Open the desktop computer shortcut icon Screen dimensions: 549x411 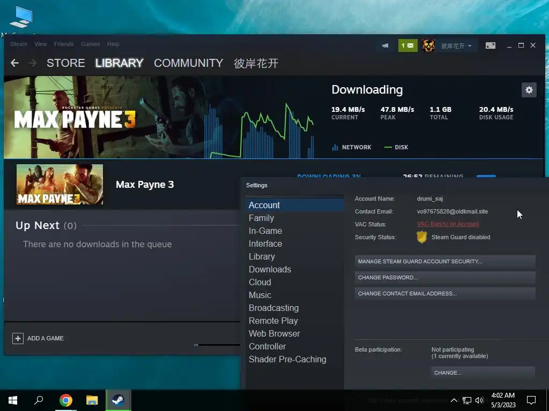21,17
